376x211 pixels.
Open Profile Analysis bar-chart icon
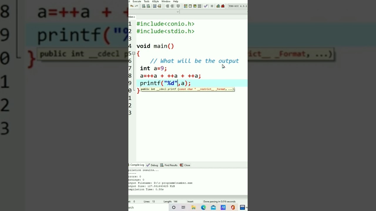click(x=218, y=6)
